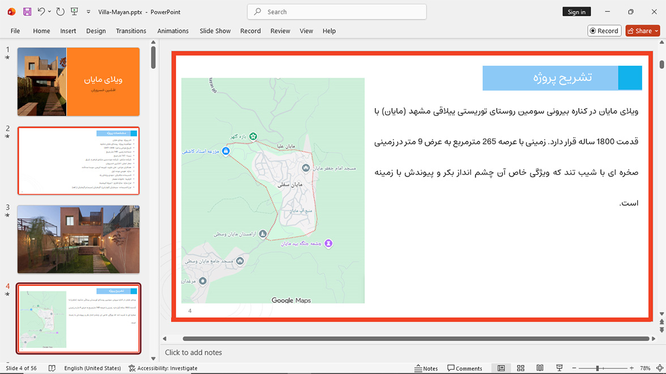Screen dimensions: 666x374
Task: Fit slide to current window icon
Action: pos(660,368)
